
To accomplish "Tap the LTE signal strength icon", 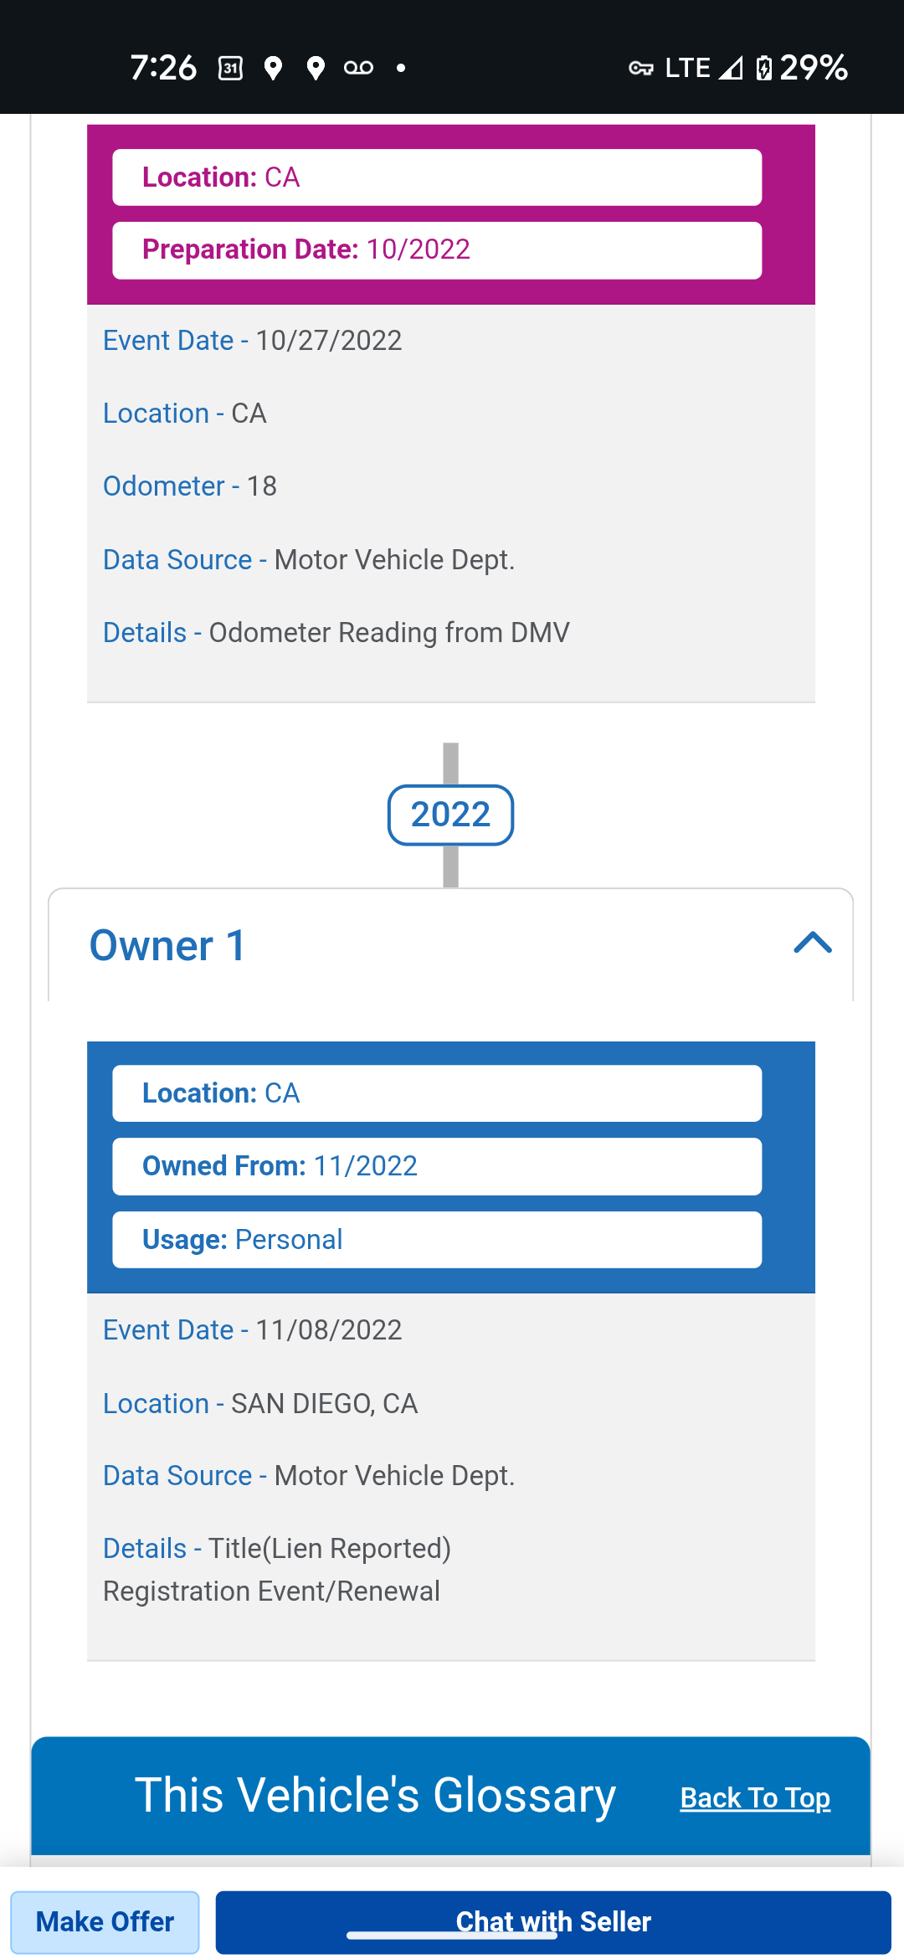I will click(x=731, y=68).
